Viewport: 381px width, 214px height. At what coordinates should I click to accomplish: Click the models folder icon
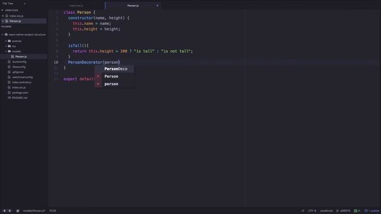[x=10, y=52]
